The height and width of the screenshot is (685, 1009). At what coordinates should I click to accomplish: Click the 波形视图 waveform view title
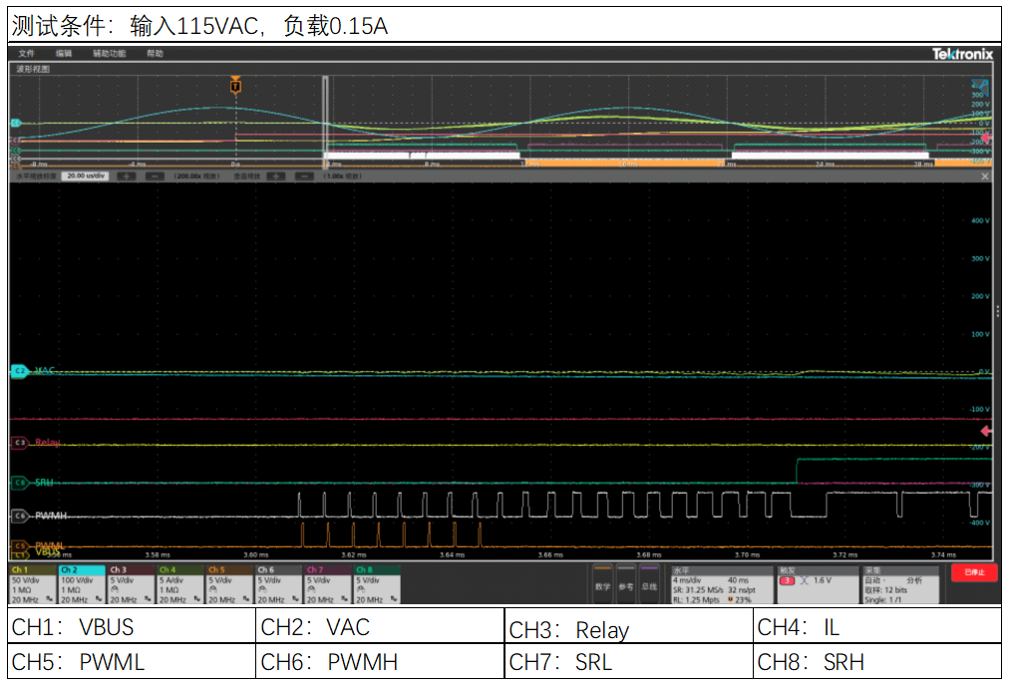point(33,69)
